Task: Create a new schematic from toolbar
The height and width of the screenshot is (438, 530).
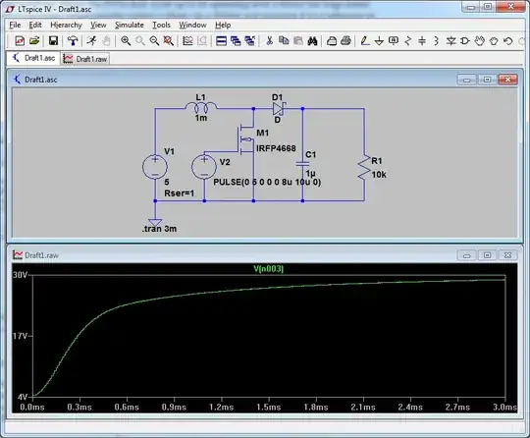Action: tap(20, 41)
